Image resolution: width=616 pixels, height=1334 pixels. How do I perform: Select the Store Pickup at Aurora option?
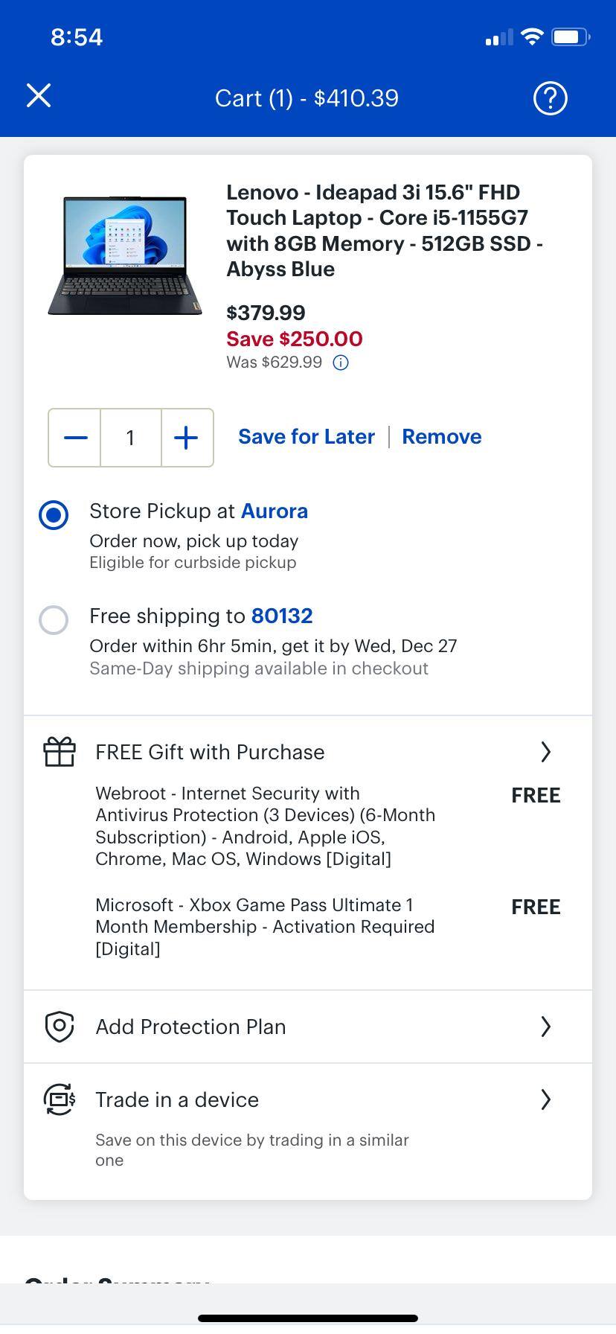(54, 514)
